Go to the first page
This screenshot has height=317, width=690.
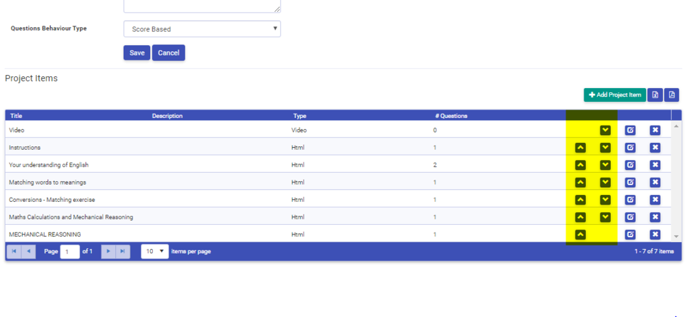click(14, 252)
